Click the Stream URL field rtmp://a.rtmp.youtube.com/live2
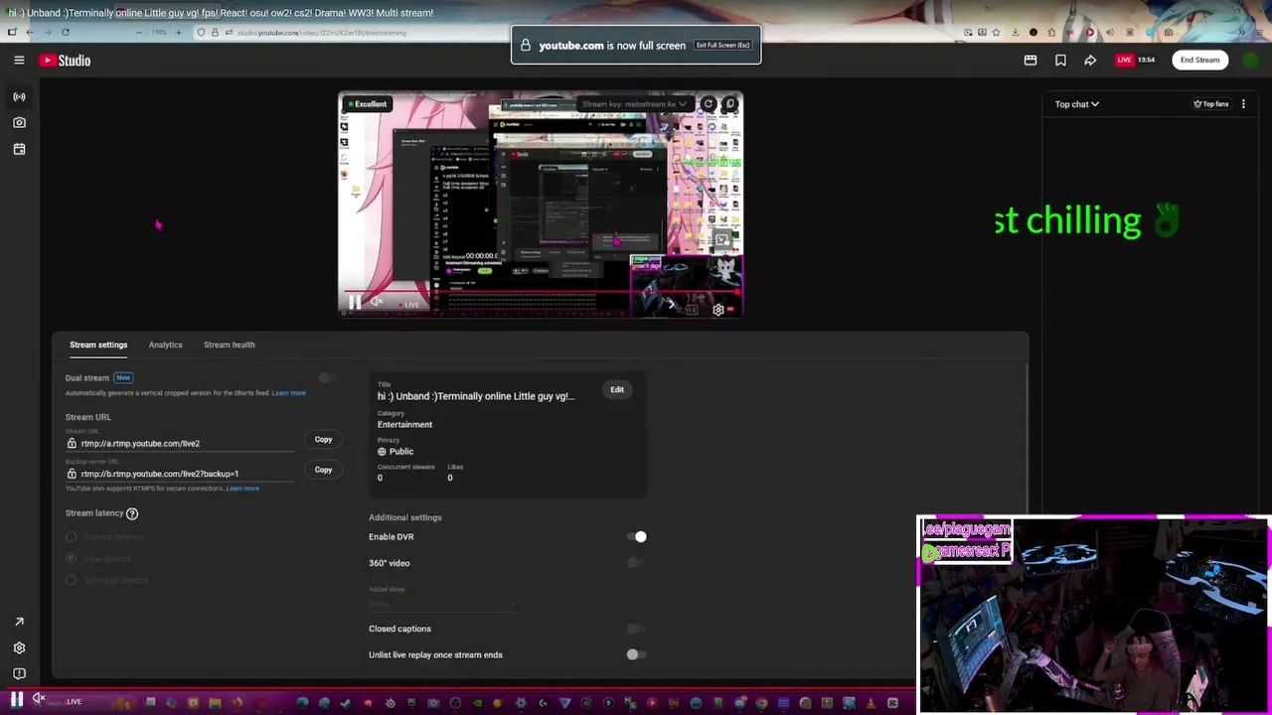The height and width of the screenshot is (715, 1272). coord(180,444)
